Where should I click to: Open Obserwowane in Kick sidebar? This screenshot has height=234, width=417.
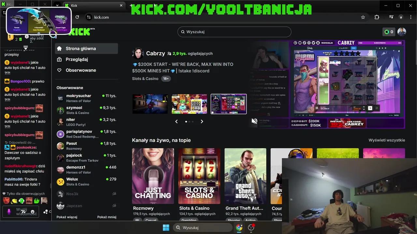86,70
